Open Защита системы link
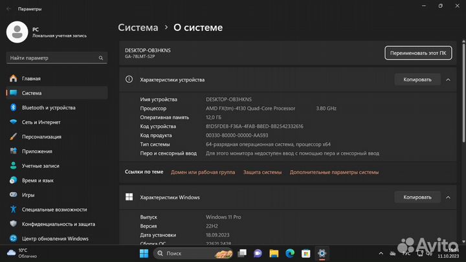The height and width of the screenshot is (262, 466). (262, 172)
